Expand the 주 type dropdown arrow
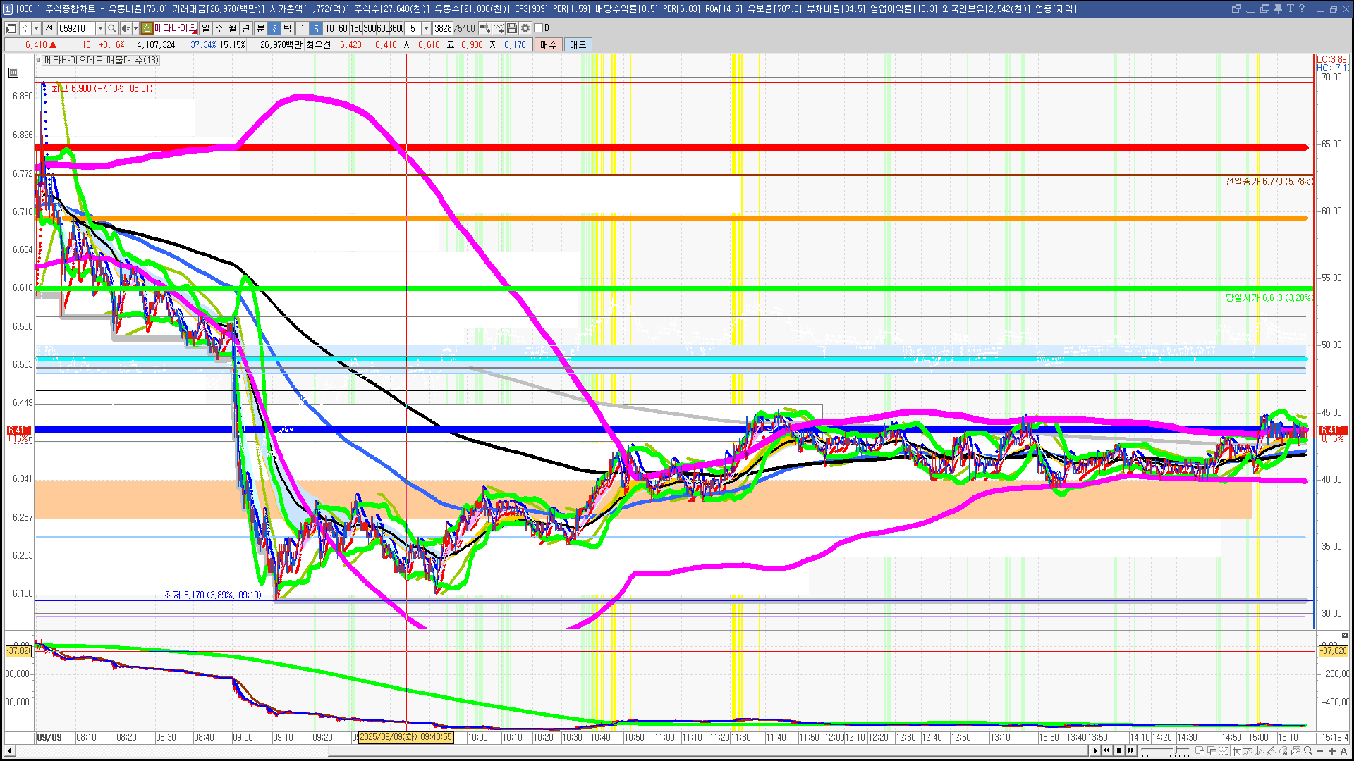 36,28
